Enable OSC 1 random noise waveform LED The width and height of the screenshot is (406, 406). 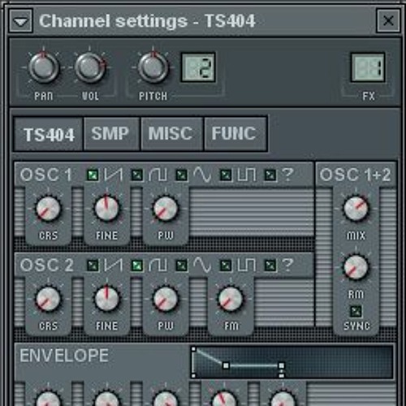(270, 175)
